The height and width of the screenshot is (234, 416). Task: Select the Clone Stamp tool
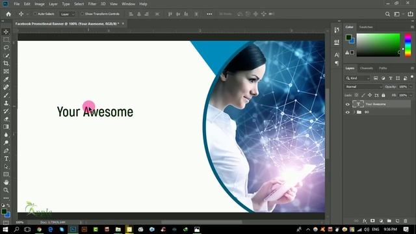(x=6, y=103)
